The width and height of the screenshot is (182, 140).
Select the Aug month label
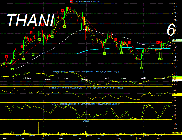(x=119, y=139)
